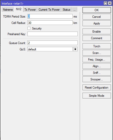Click the Apply button

(96, 23)
